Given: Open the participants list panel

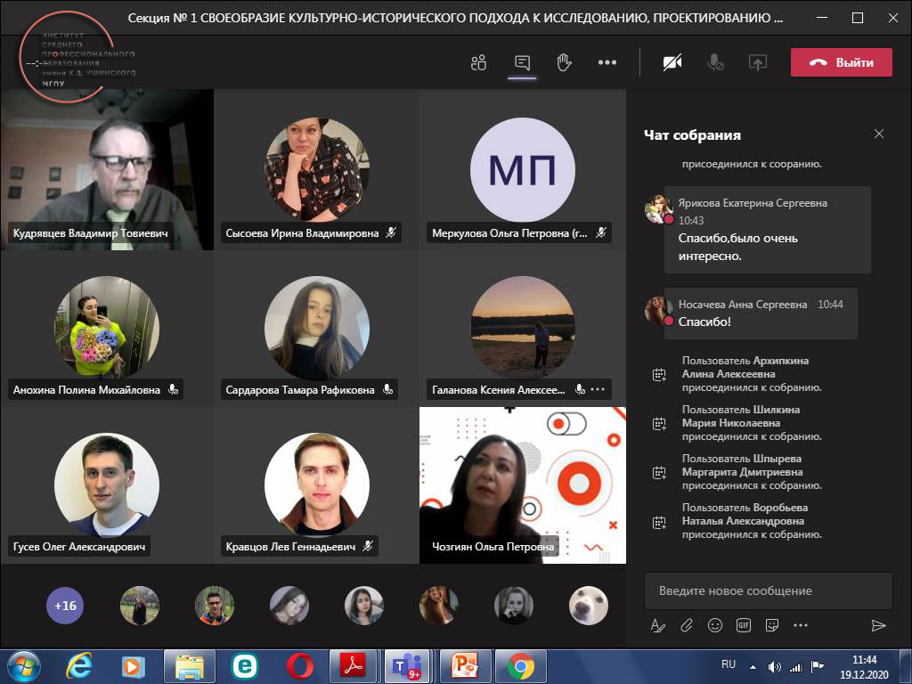Looking at the screenshot, I should (479, 62).
